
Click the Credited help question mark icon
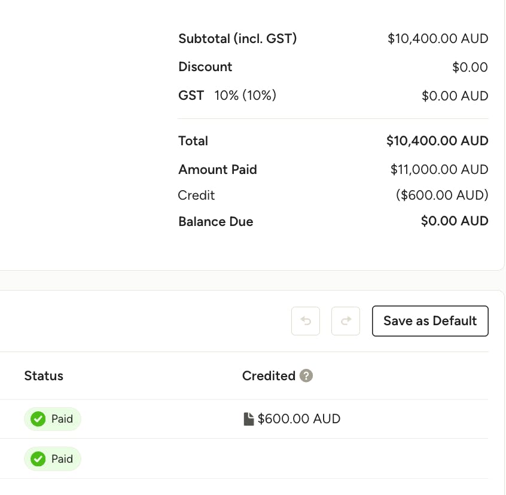click(306, 375)
